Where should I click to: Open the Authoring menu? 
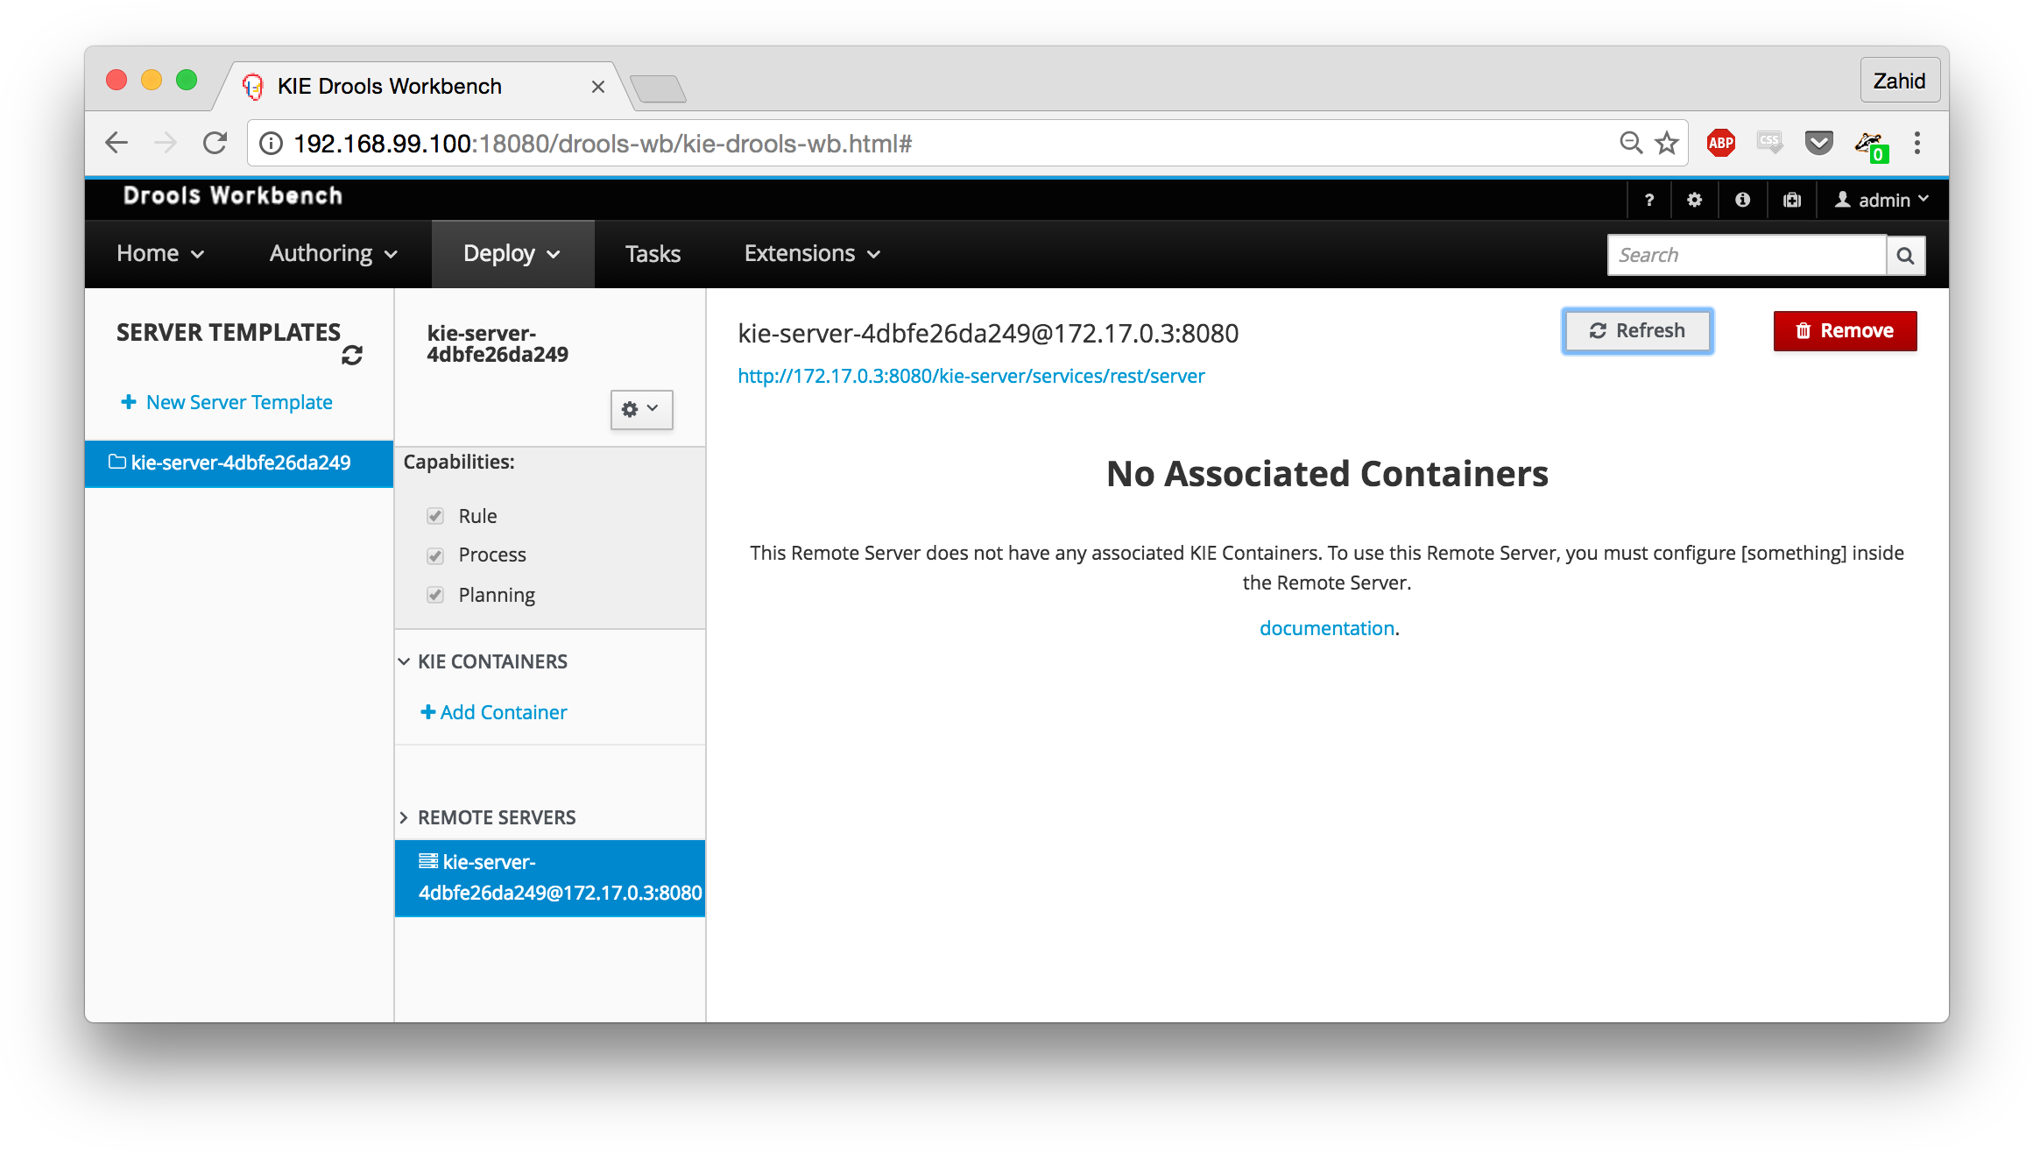pos(333,254)
